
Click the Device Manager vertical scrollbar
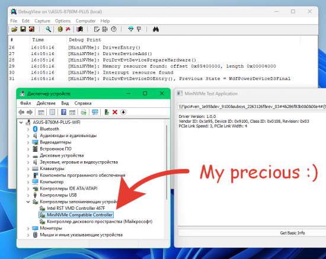[167, 162]
